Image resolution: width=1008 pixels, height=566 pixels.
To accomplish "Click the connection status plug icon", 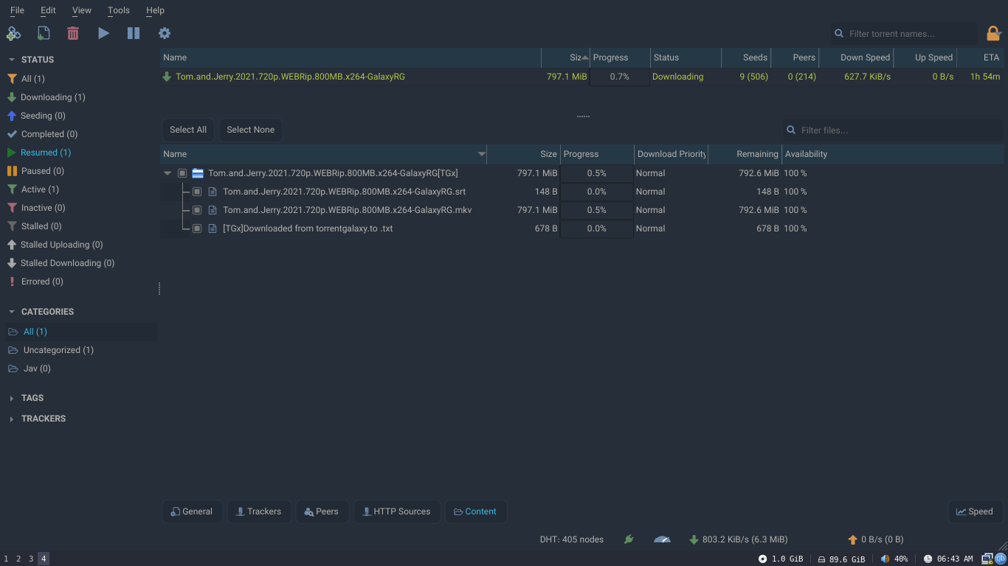I will (629, 539).
